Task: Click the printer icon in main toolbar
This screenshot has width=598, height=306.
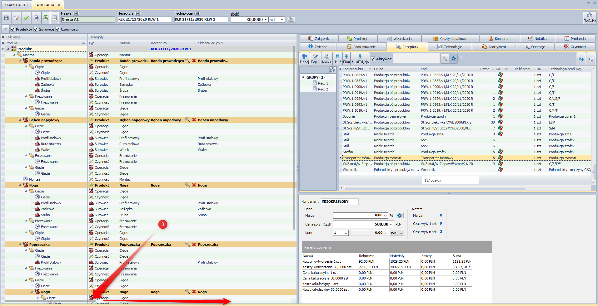Action: click(x=36, y=18)
